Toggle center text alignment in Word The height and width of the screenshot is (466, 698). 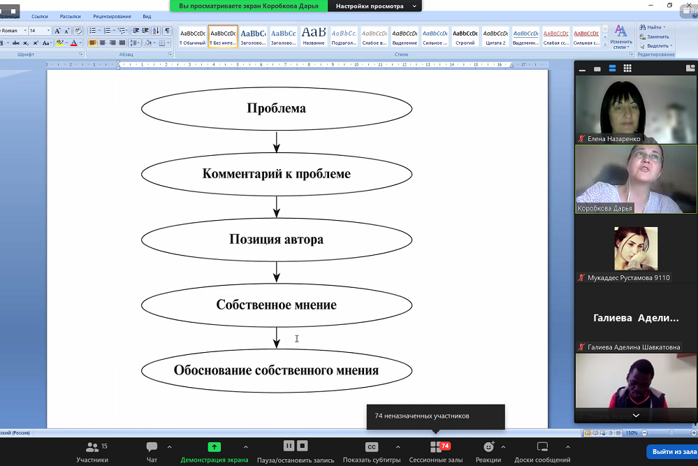click(103, 43)
